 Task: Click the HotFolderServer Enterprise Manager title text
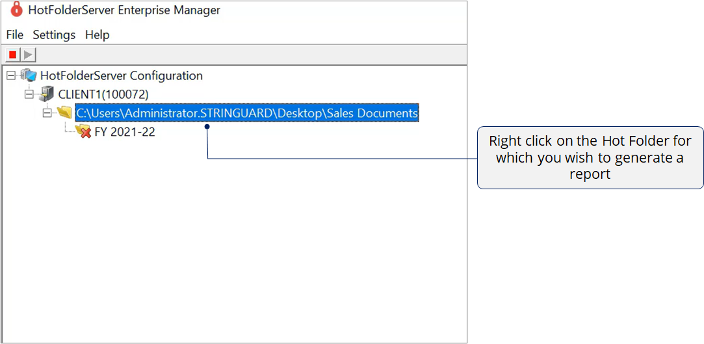[124, 10]
